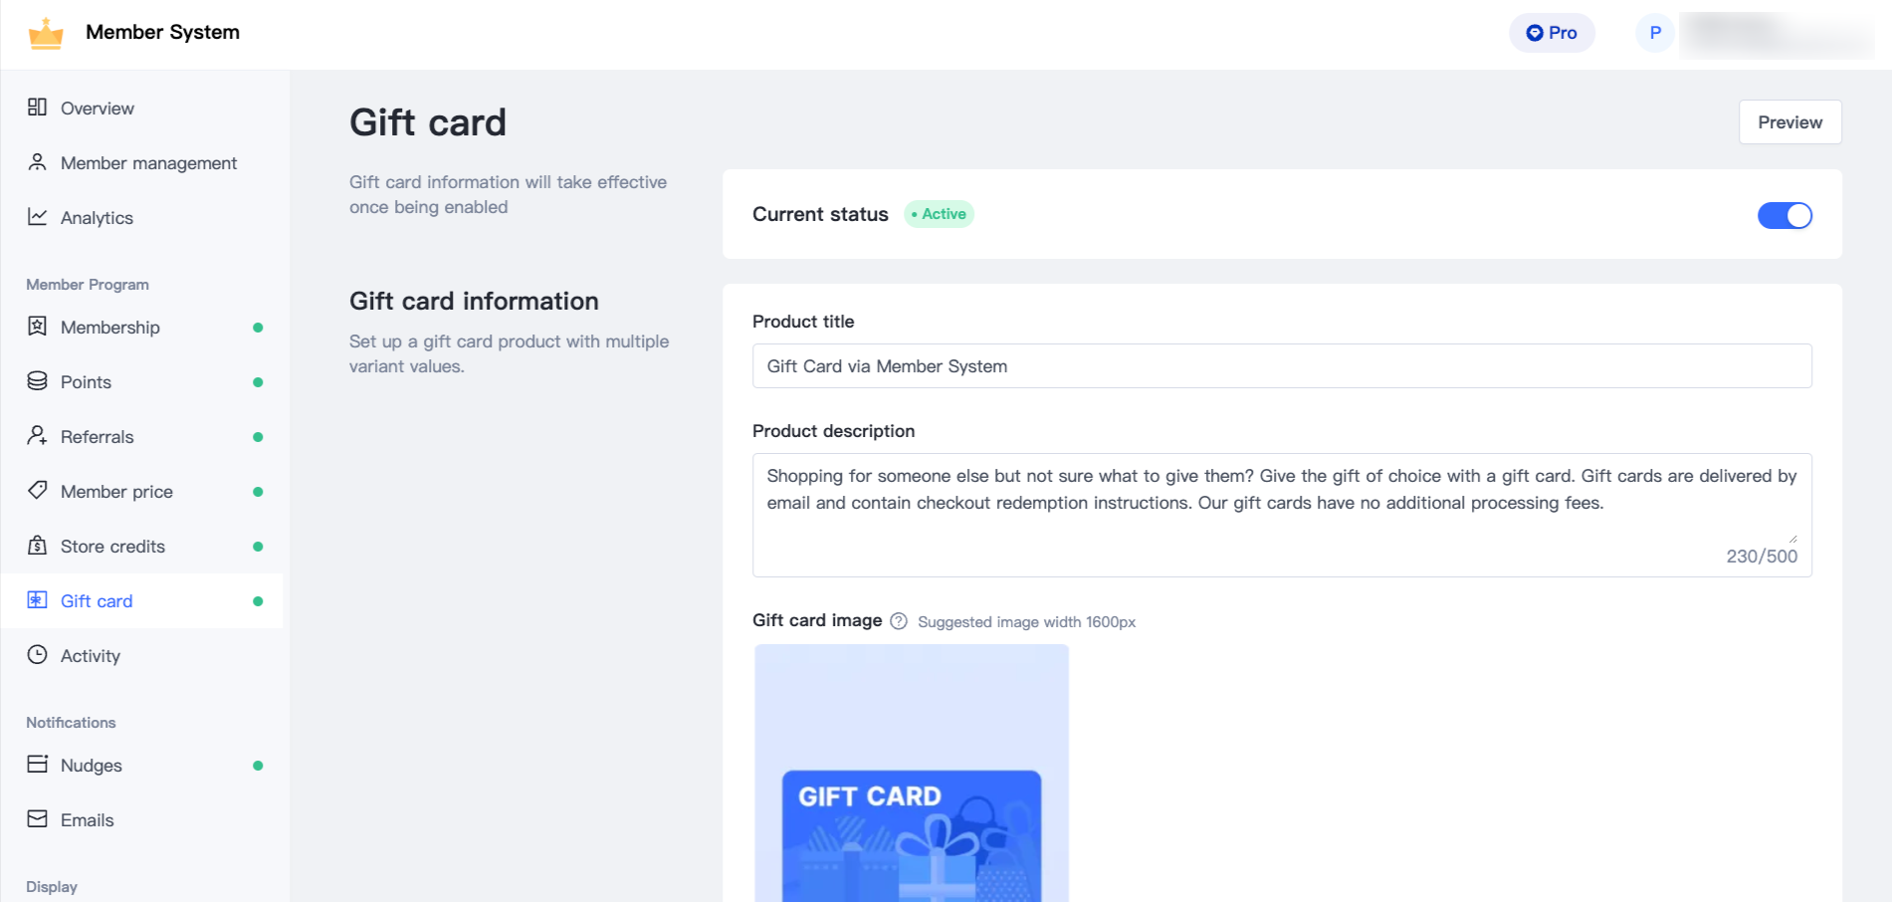Click the Analytics chart icon
The image size is (1892, 902).
tap(37, 216)
